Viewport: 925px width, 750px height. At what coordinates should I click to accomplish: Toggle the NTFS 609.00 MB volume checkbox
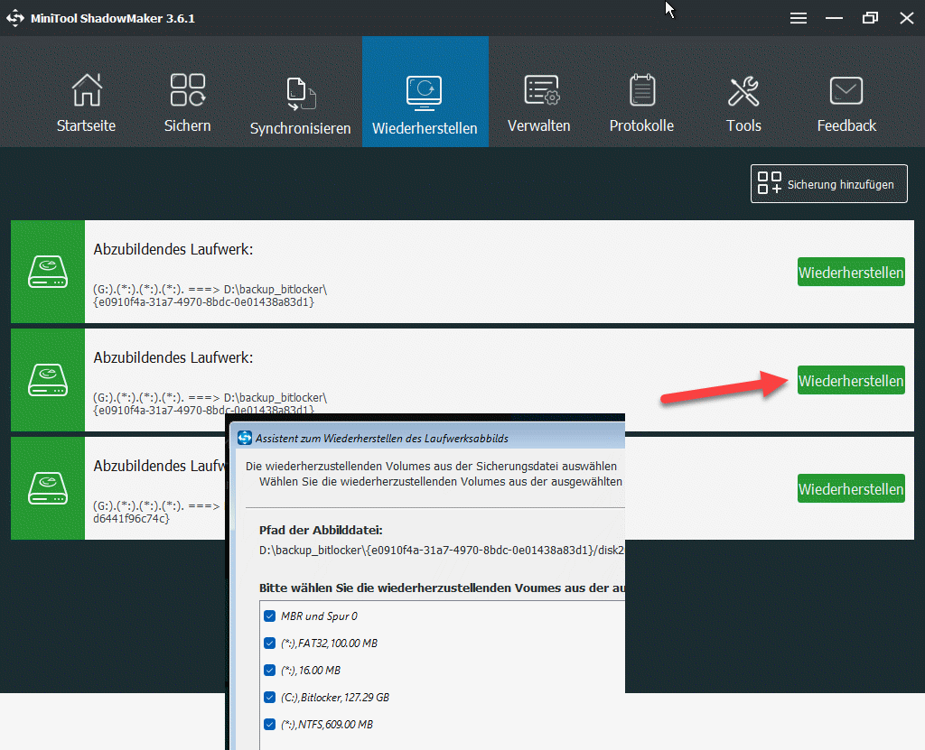(269, 725)
